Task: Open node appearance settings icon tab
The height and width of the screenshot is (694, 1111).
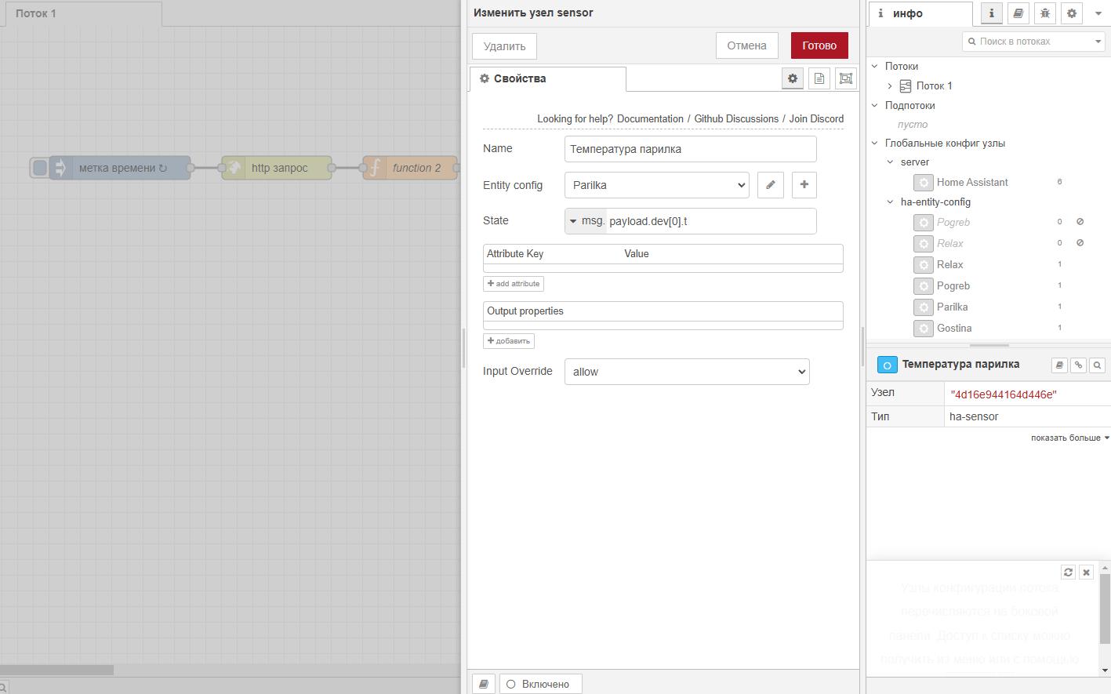Action: click(x=845, y=78)
